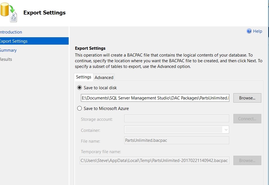Click the large Export Settings page title

pos(44,13)
